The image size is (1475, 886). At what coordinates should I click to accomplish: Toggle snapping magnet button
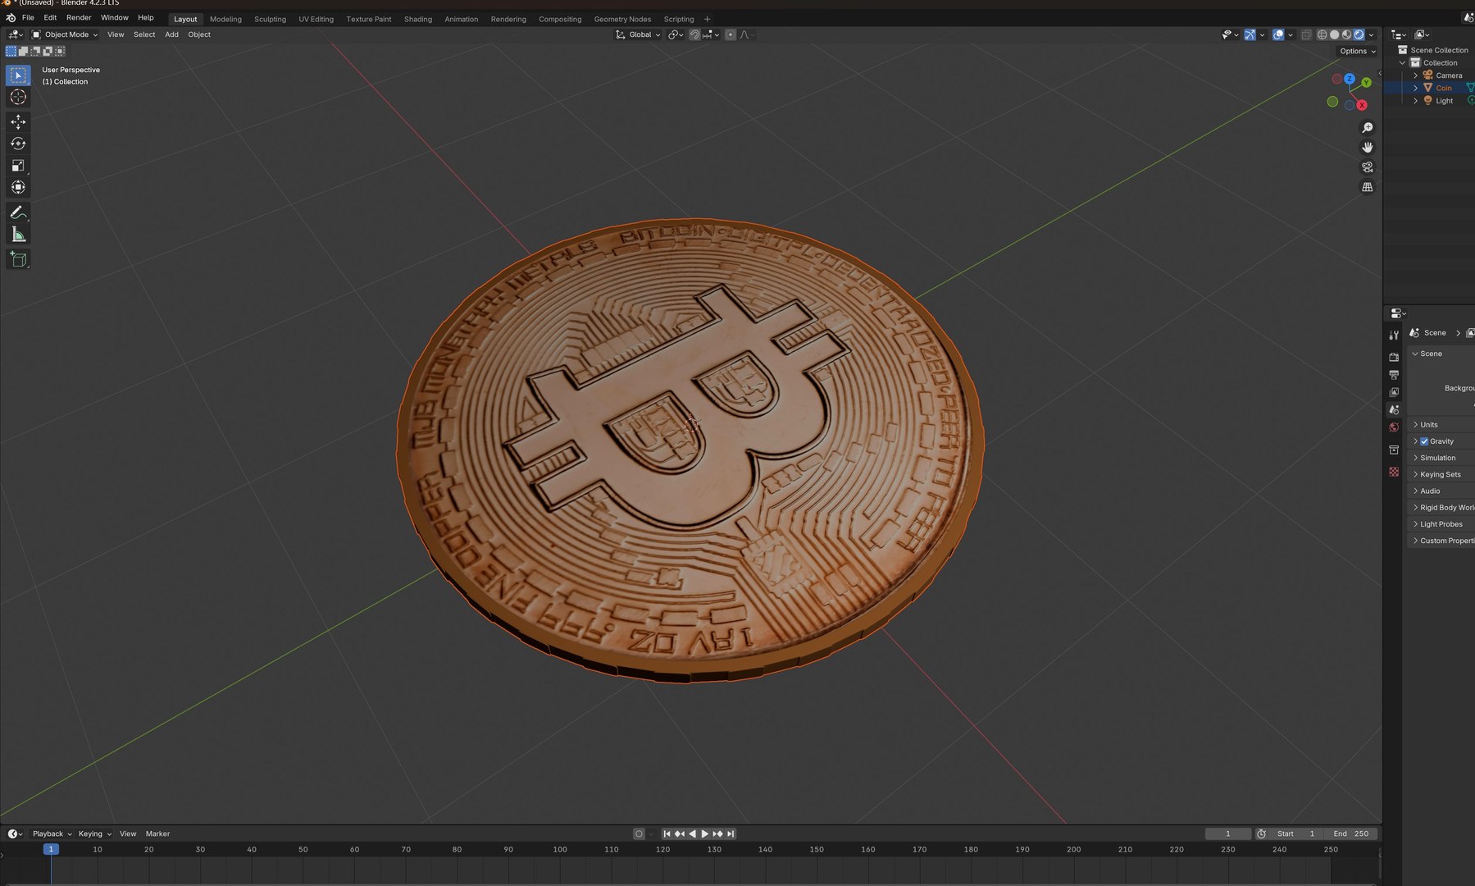(694, 34)
